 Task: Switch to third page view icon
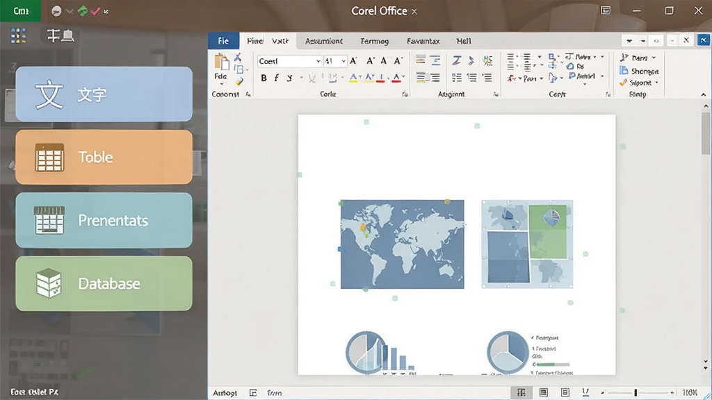pos(565,392)
